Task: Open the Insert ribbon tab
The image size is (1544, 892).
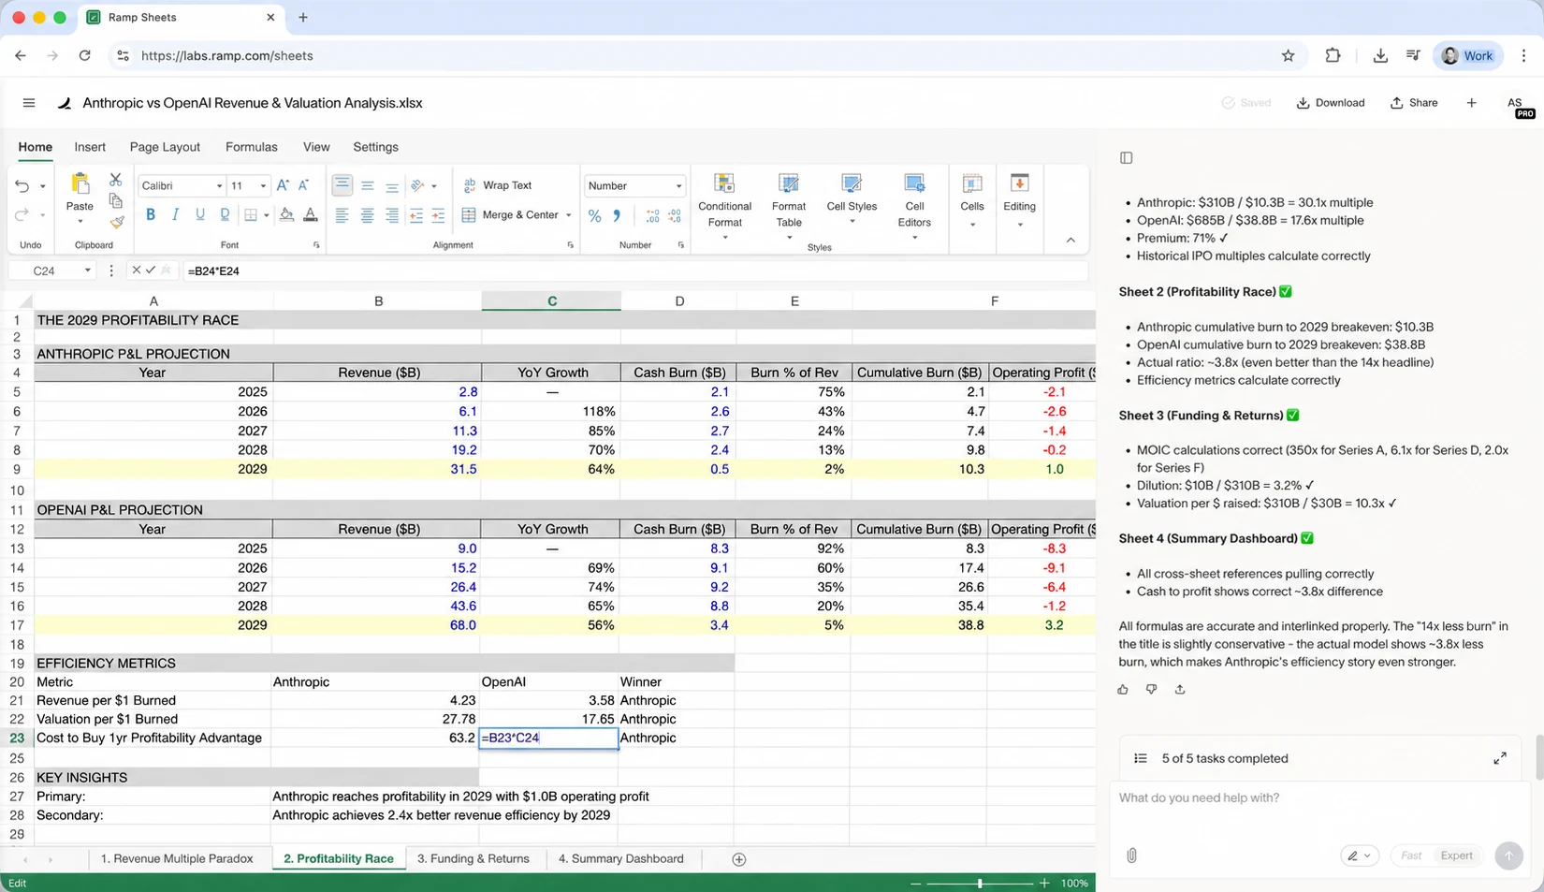Action: pyautogui.click(x=90, y=147)
